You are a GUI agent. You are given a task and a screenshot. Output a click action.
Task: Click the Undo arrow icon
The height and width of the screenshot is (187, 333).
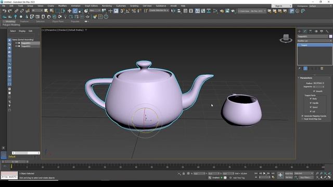click(4, 11)
